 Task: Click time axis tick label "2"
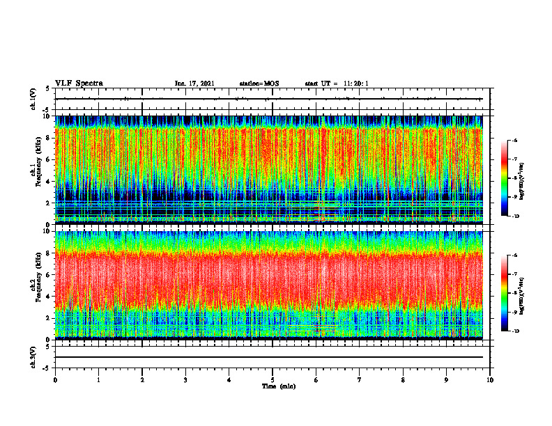tap(142, 380)
